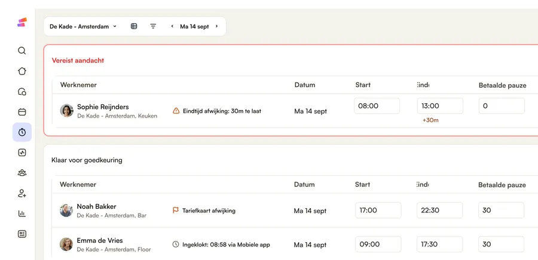The image size is (538, 260).
Task: Click flag icon on Noah Bakker row
Action: click(x=176, y=211)
